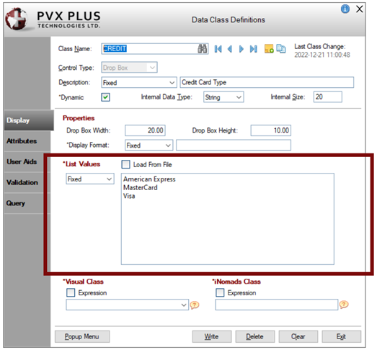Go to the next class record
The width and height of the screenshot is (377, 350).
(x=241, y=49)
